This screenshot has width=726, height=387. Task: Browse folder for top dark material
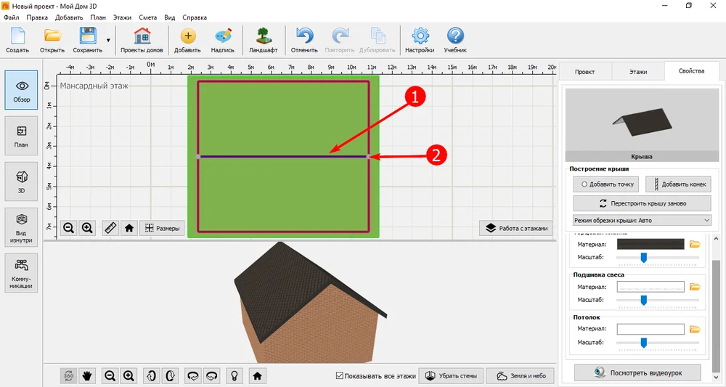(x=695, y=244)
